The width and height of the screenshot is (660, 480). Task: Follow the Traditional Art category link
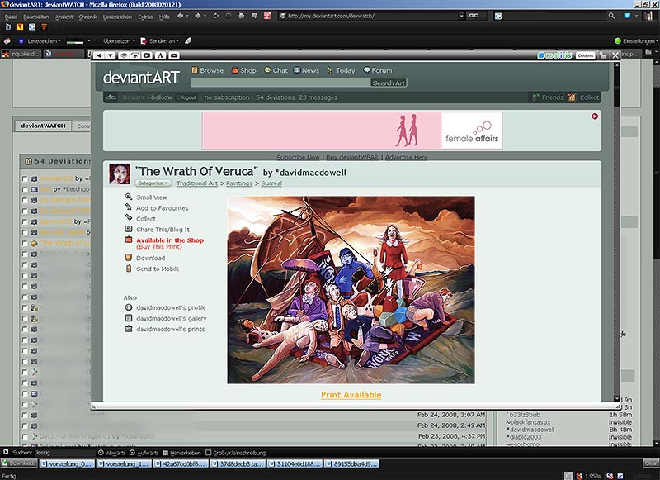[x=197, y=183]
